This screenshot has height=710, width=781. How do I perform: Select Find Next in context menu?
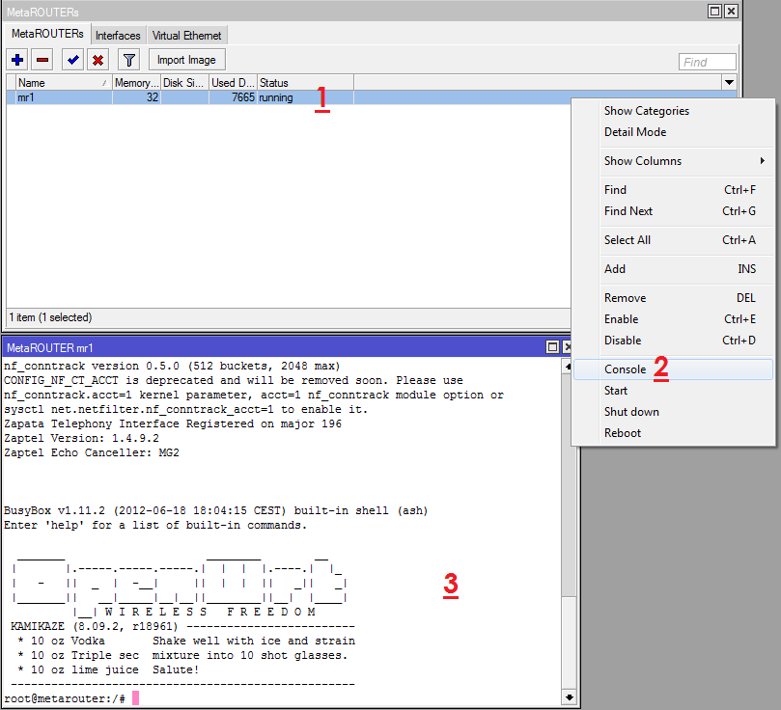pyautogui.click(x=673, y=211)
